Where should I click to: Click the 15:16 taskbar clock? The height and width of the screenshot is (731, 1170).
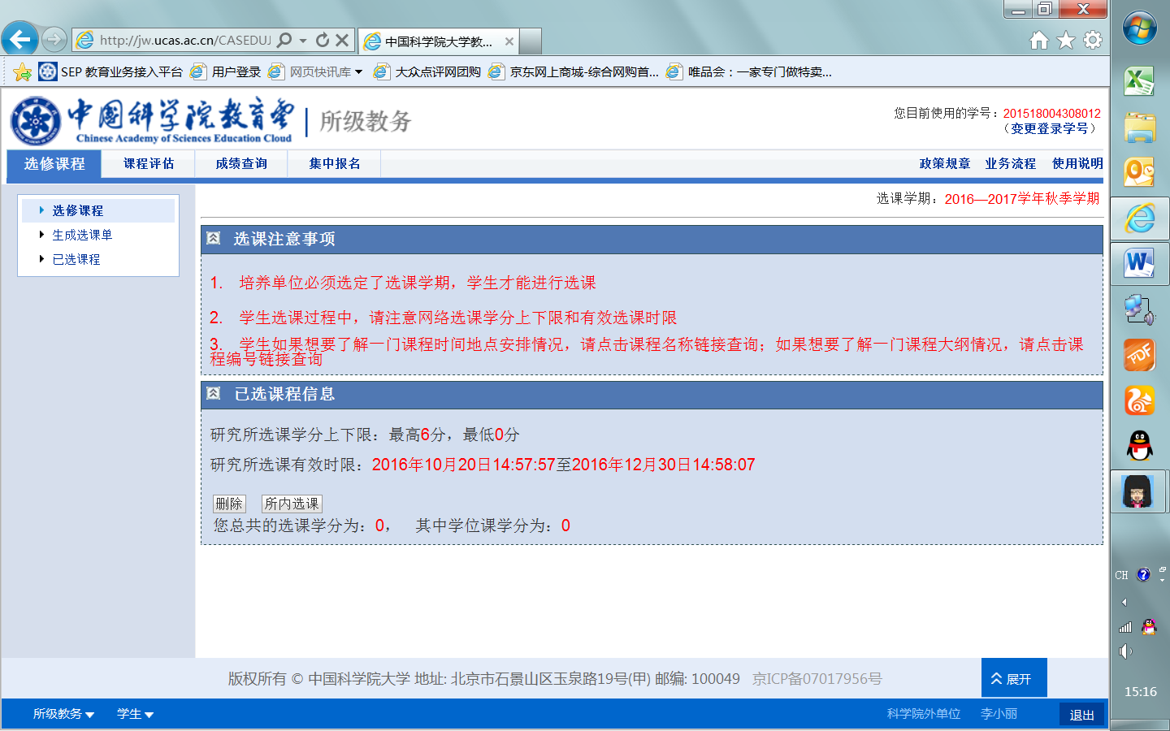click(x=1140, y=692)
